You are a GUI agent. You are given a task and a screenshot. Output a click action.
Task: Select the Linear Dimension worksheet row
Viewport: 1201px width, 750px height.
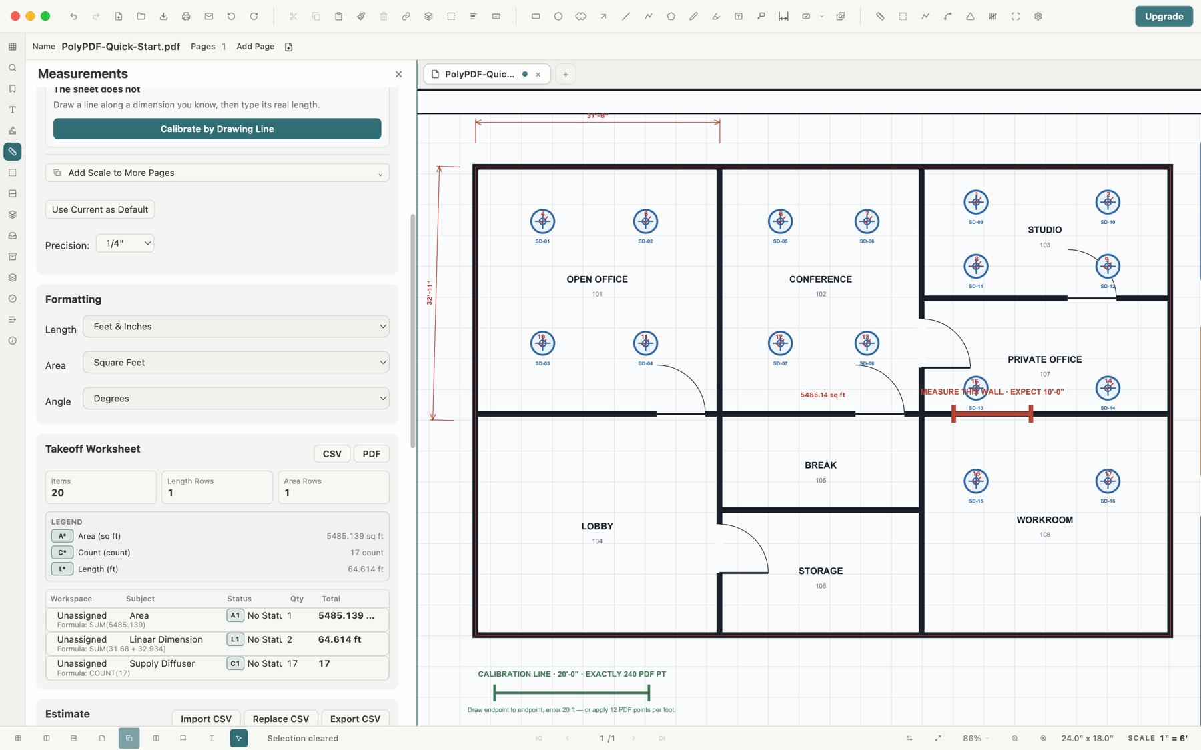click(218, 643)
